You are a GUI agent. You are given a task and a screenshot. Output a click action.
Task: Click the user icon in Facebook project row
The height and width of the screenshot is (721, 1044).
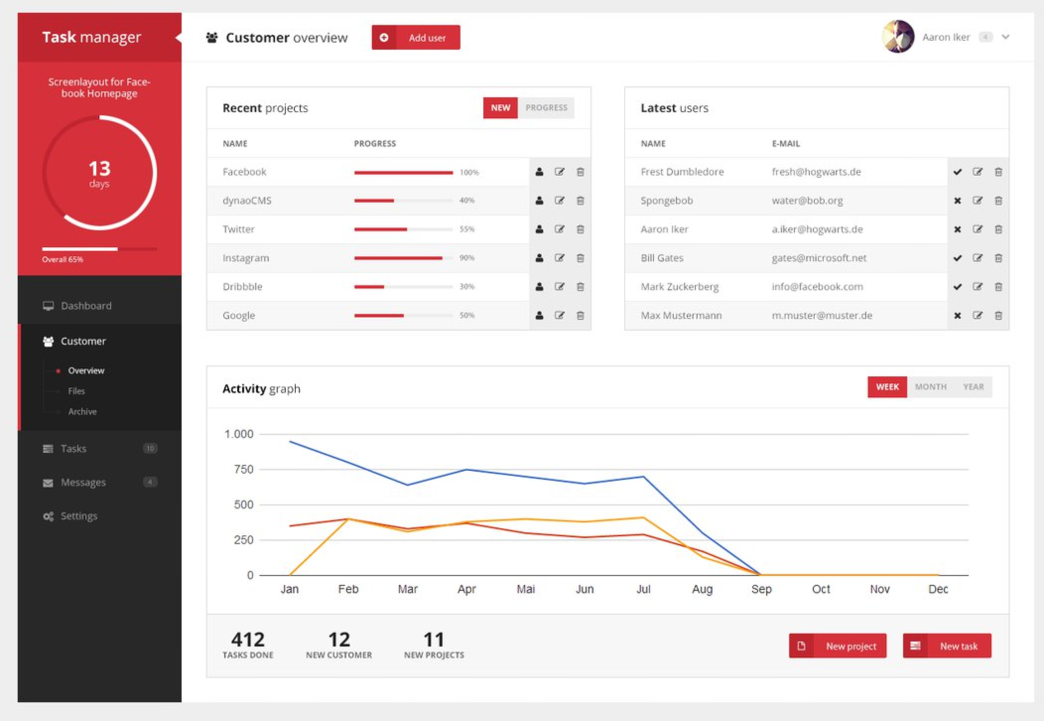tap(539, 172)
